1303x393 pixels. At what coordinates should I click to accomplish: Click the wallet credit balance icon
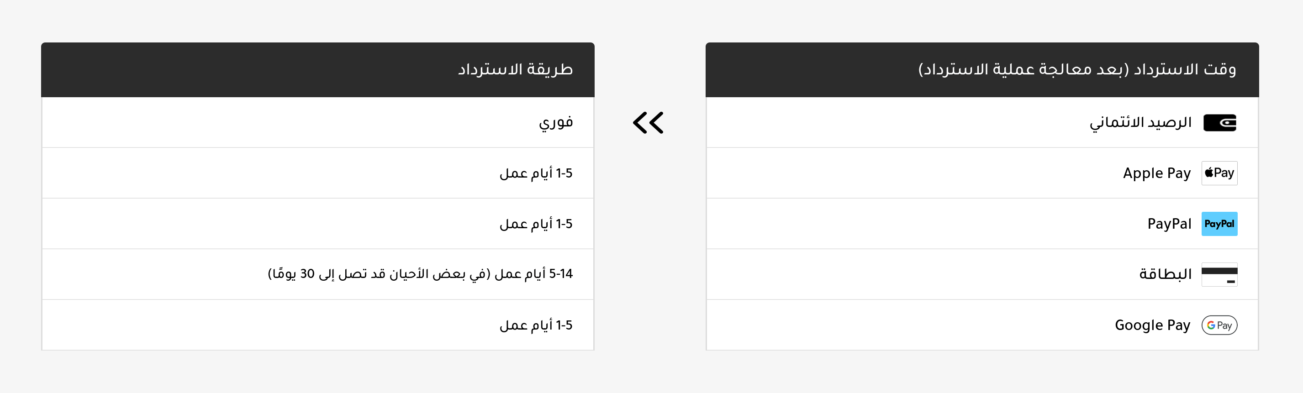click(1219, 123)
